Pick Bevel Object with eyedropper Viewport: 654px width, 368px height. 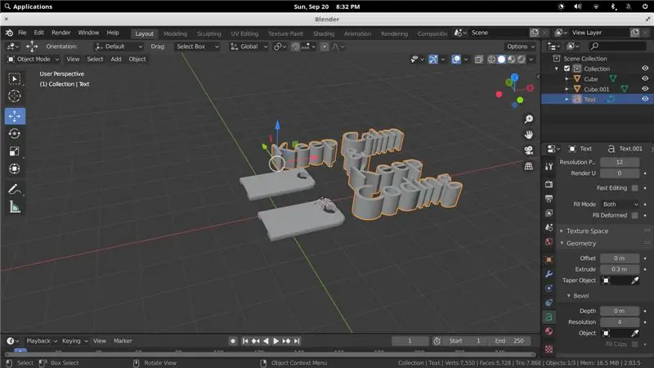coord(635,333)
